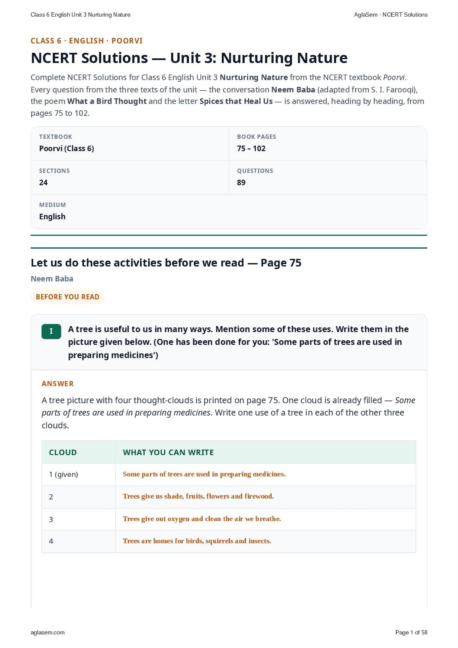
Task: Click the AglaSem · NCERT Solutions header text
Action: pos(391,14)
